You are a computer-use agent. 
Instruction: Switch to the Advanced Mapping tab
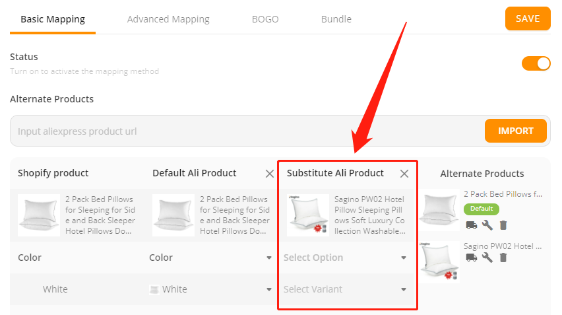pyautogui.click(x=168, y=19)
